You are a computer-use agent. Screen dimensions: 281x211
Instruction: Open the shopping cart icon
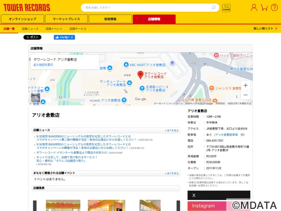point(264,7)
